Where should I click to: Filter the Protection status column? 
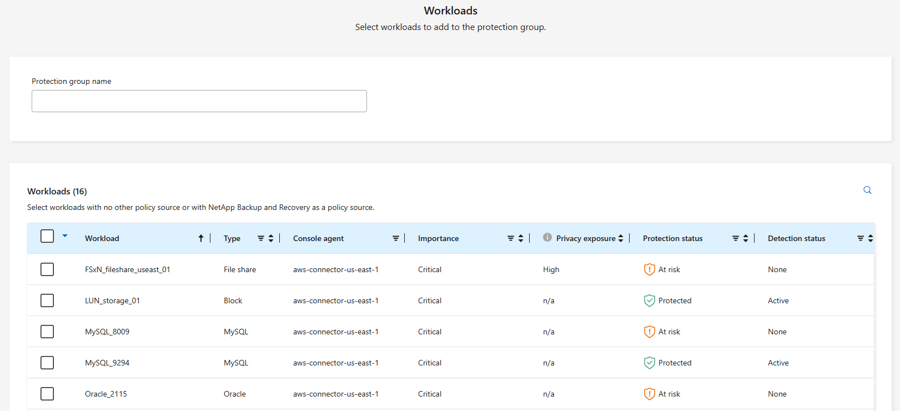tap(736, 238)
